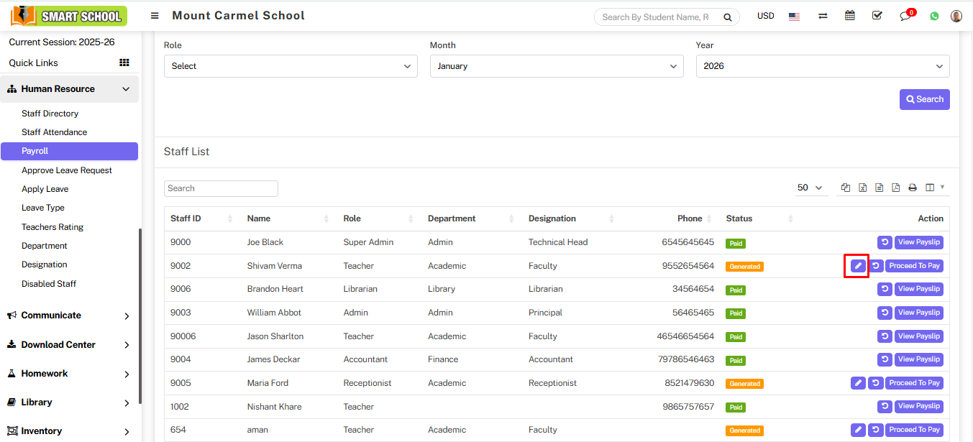Open the Role dropdown
The height and width of the screenshot is (442, 973).
[291, 66]
